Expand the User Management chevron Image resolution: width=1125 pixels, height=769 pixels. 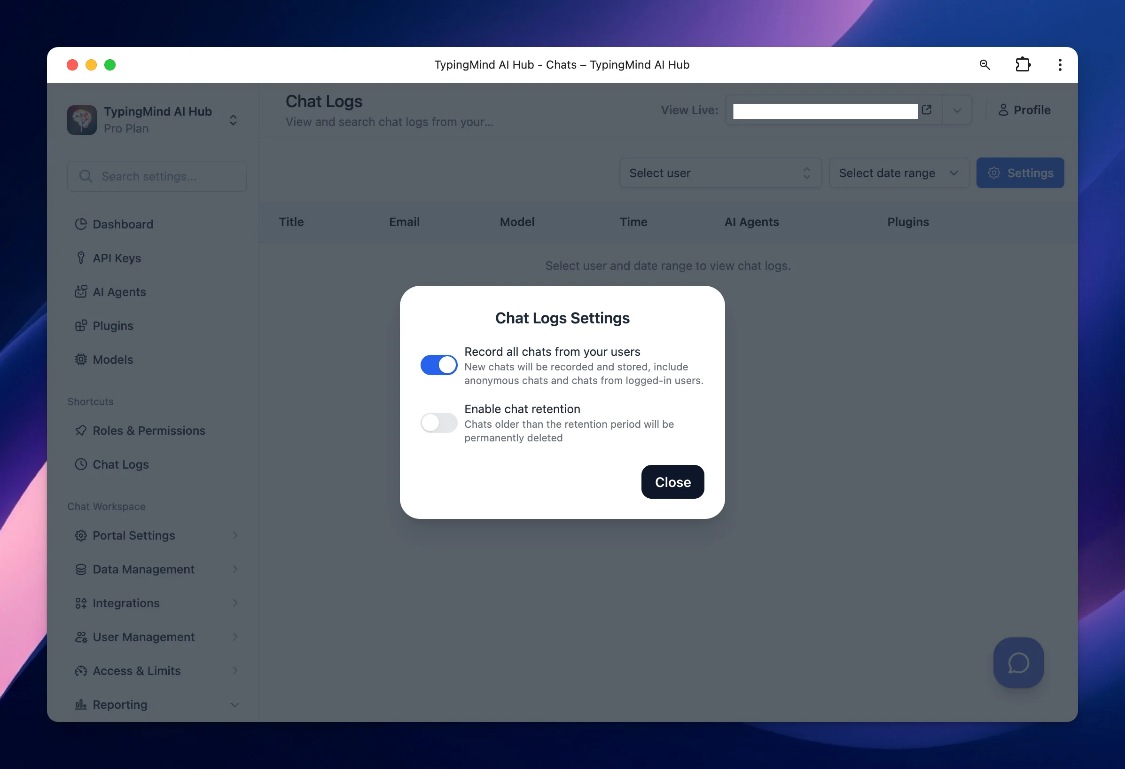[x=235, y=637]
